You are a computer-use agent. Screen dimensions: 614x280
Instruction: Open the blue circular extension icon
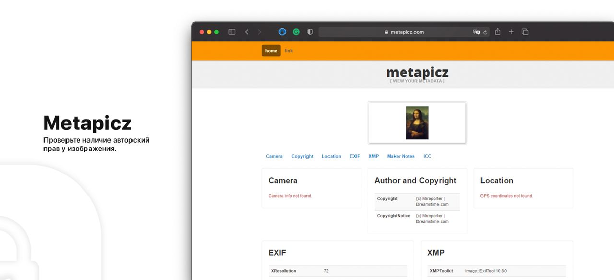click(282, 32)
